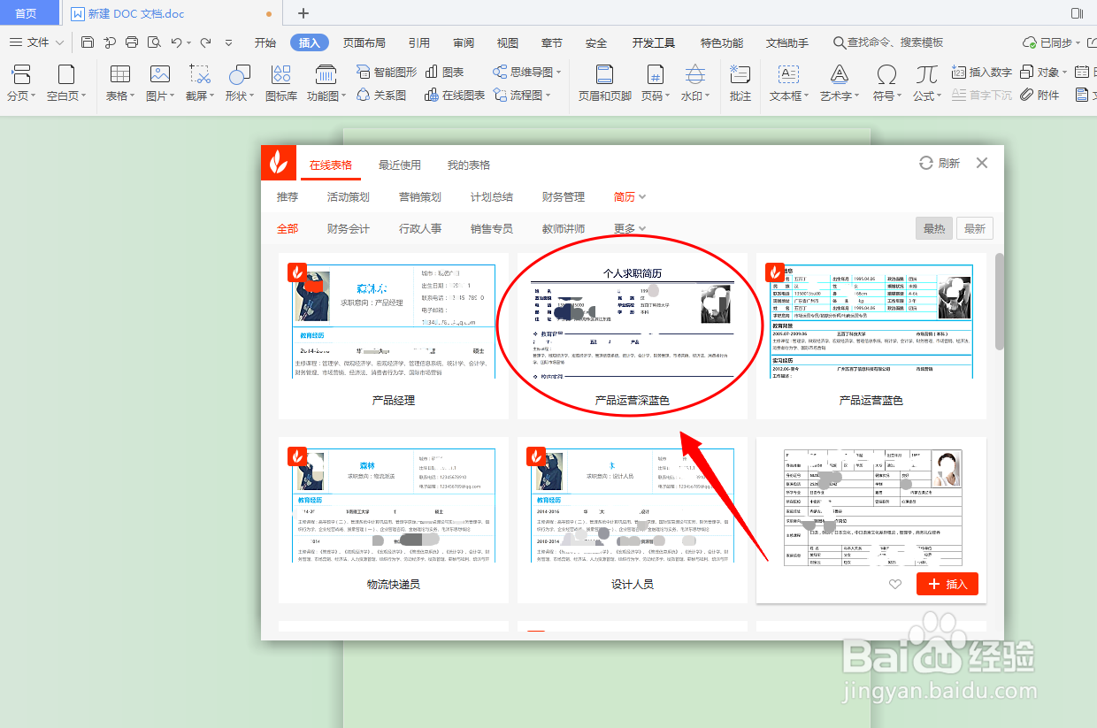
Task: Click the Print icon in quick access bar
Action: [x=132, y=42]
